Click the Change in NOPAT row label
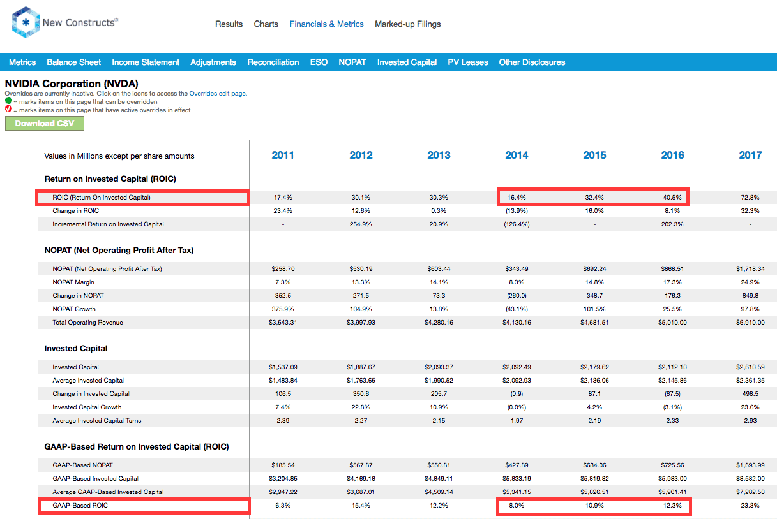The image size is (777, 519). click(78, 296)
